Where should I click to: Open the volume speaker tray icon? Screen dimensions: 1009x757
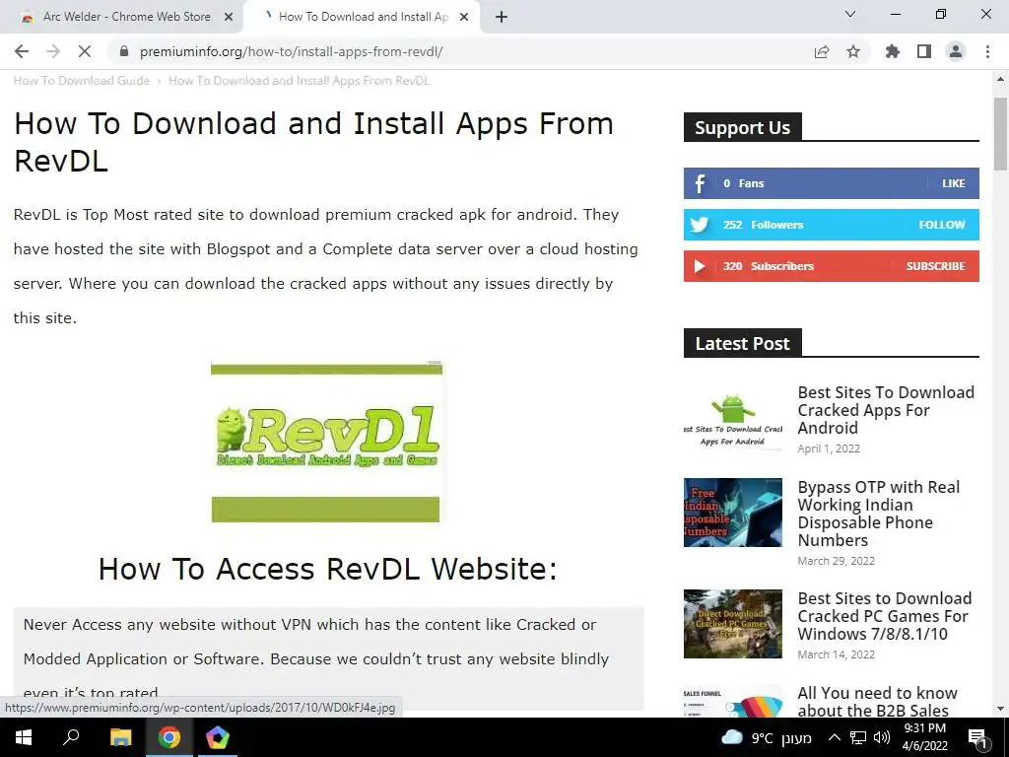(882, 737)
